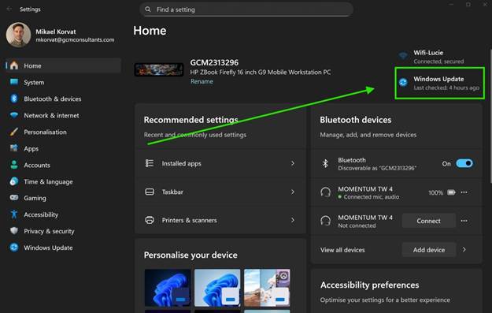492x313 pixels.
Task: Click the headphone icon of not connected MOMENTUM TW 4
Action: (325, 221)
